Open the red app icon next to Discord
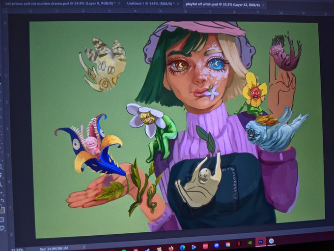334x251 pixels. [205, 246]
